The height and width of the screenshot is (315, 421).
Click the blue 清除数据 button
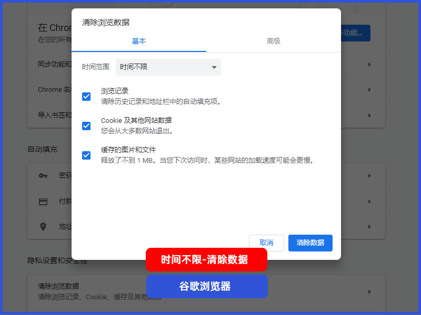(310, 243)
